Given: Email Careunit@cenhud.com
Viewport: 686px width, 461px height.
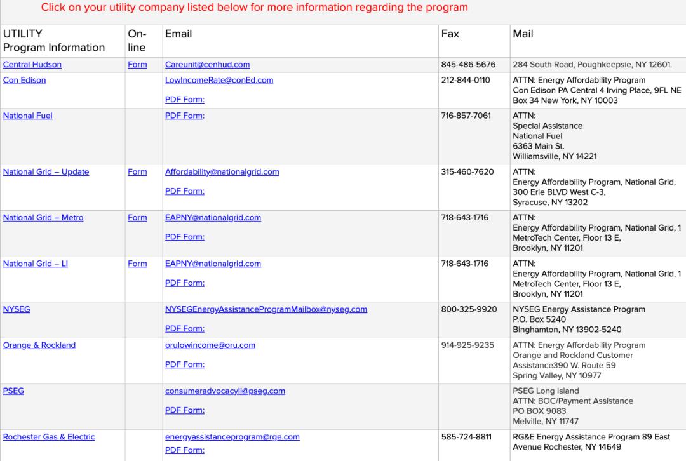Looking at the screenshot, I should coord(207,65).
